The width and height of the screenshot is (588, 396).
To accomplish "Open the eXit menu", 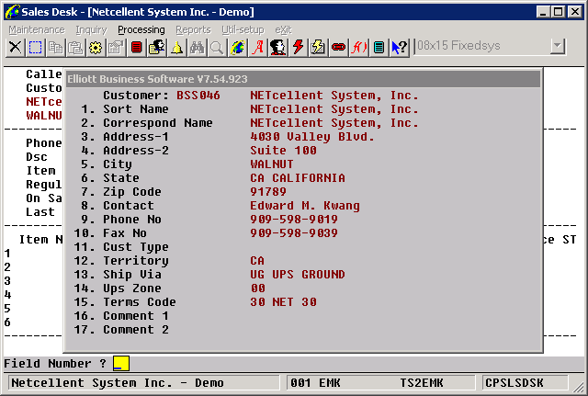I will pyautogui.click(x=283, y=29).
